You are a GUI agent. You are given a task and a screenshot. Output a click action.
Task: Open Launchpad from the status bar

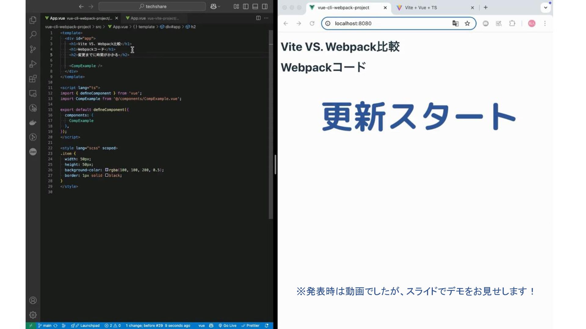coord(85,326)
